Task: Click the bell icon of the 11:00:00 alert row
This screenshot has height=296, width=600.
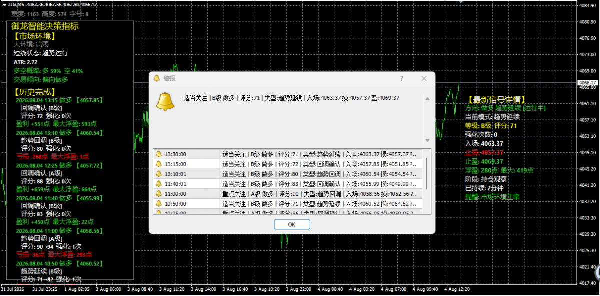Action: point(159,194)
